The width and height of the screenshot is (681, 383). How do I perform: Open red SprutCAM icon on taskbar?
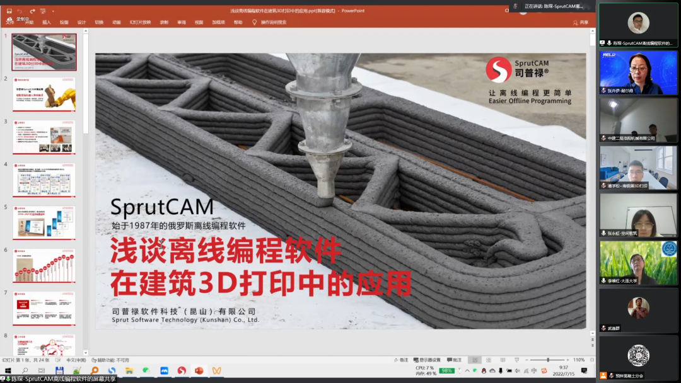[182, 370]
